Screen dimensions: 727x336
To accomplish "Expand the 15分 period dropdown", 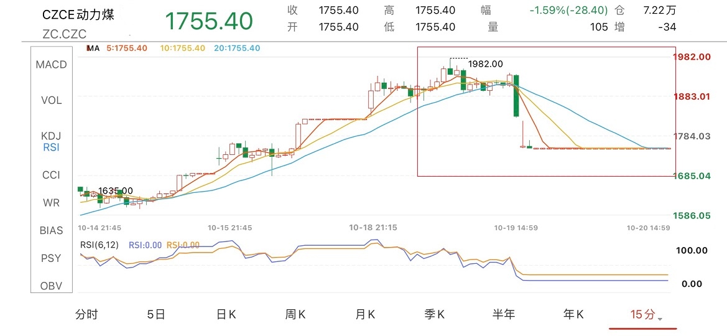I will pyautogui.click(x=645, y=315).
